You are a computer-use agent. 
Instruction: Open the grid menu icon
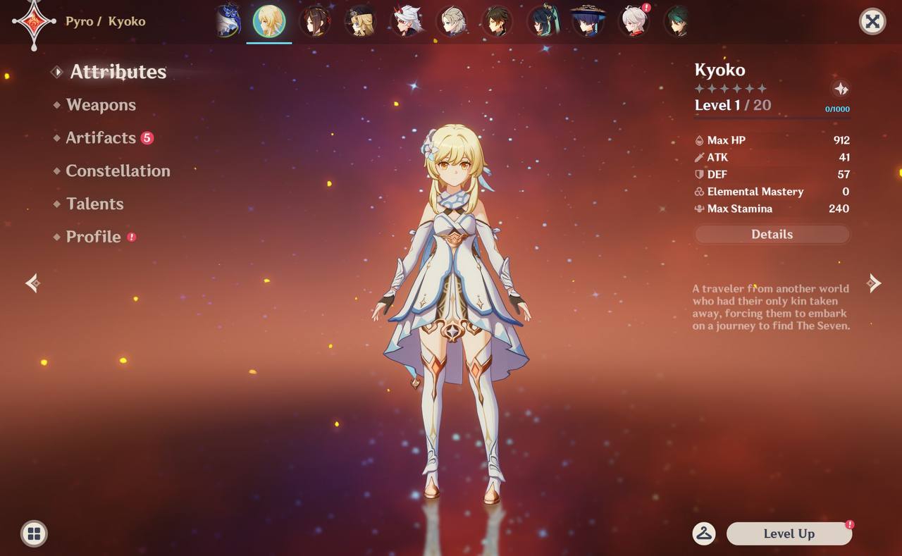point(34,533)
